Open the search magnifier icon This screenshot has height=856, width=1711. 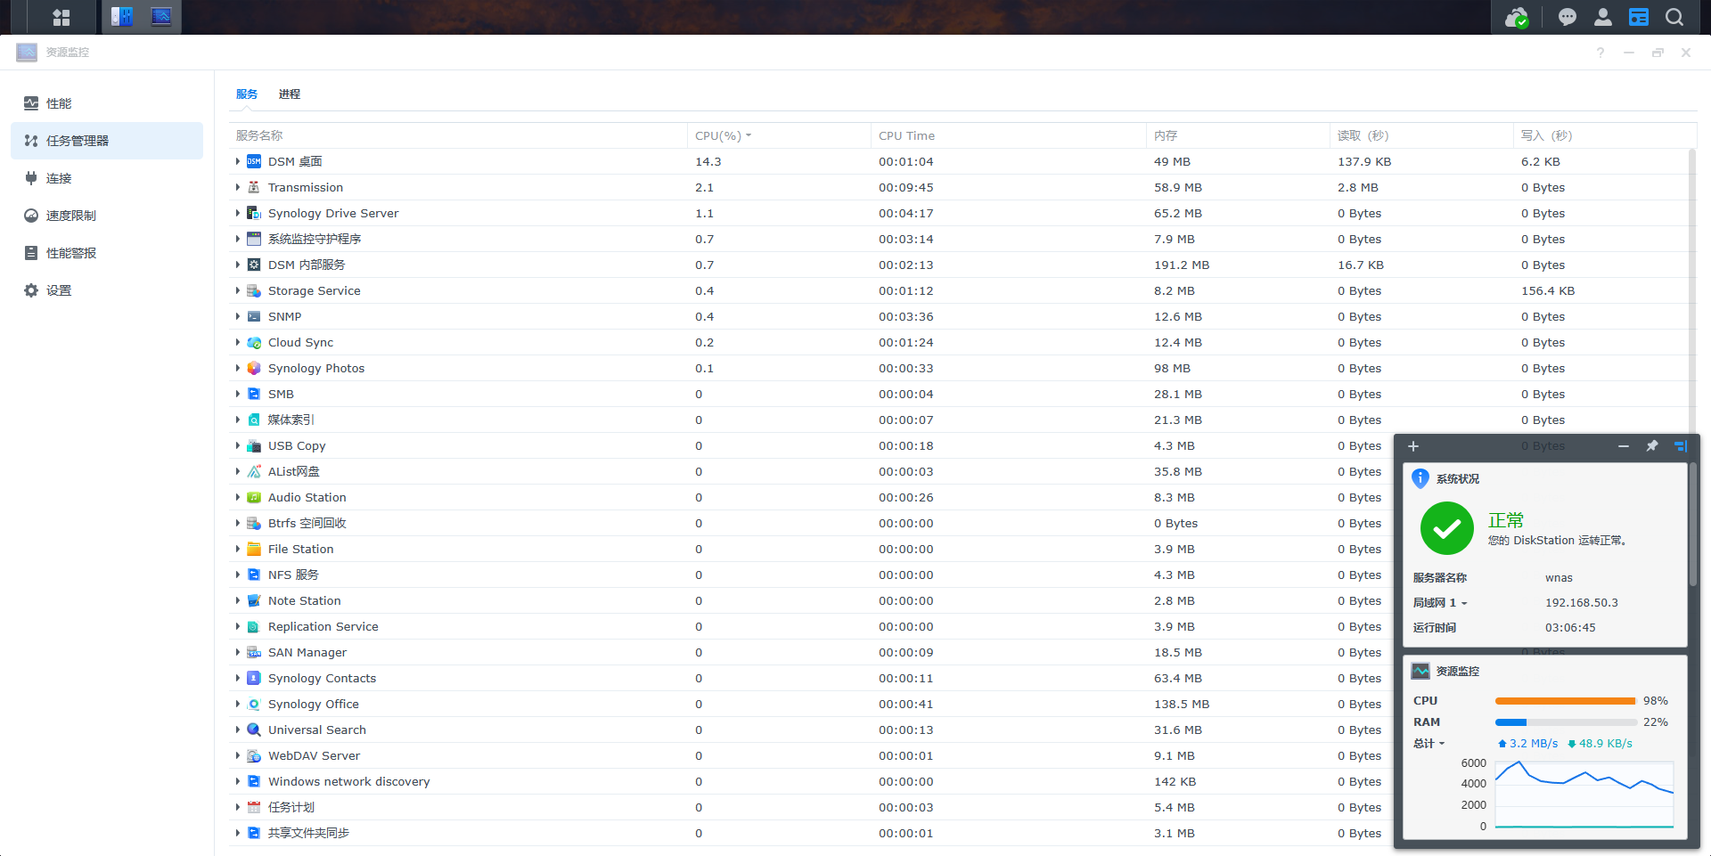click(x=1674, y=17)
